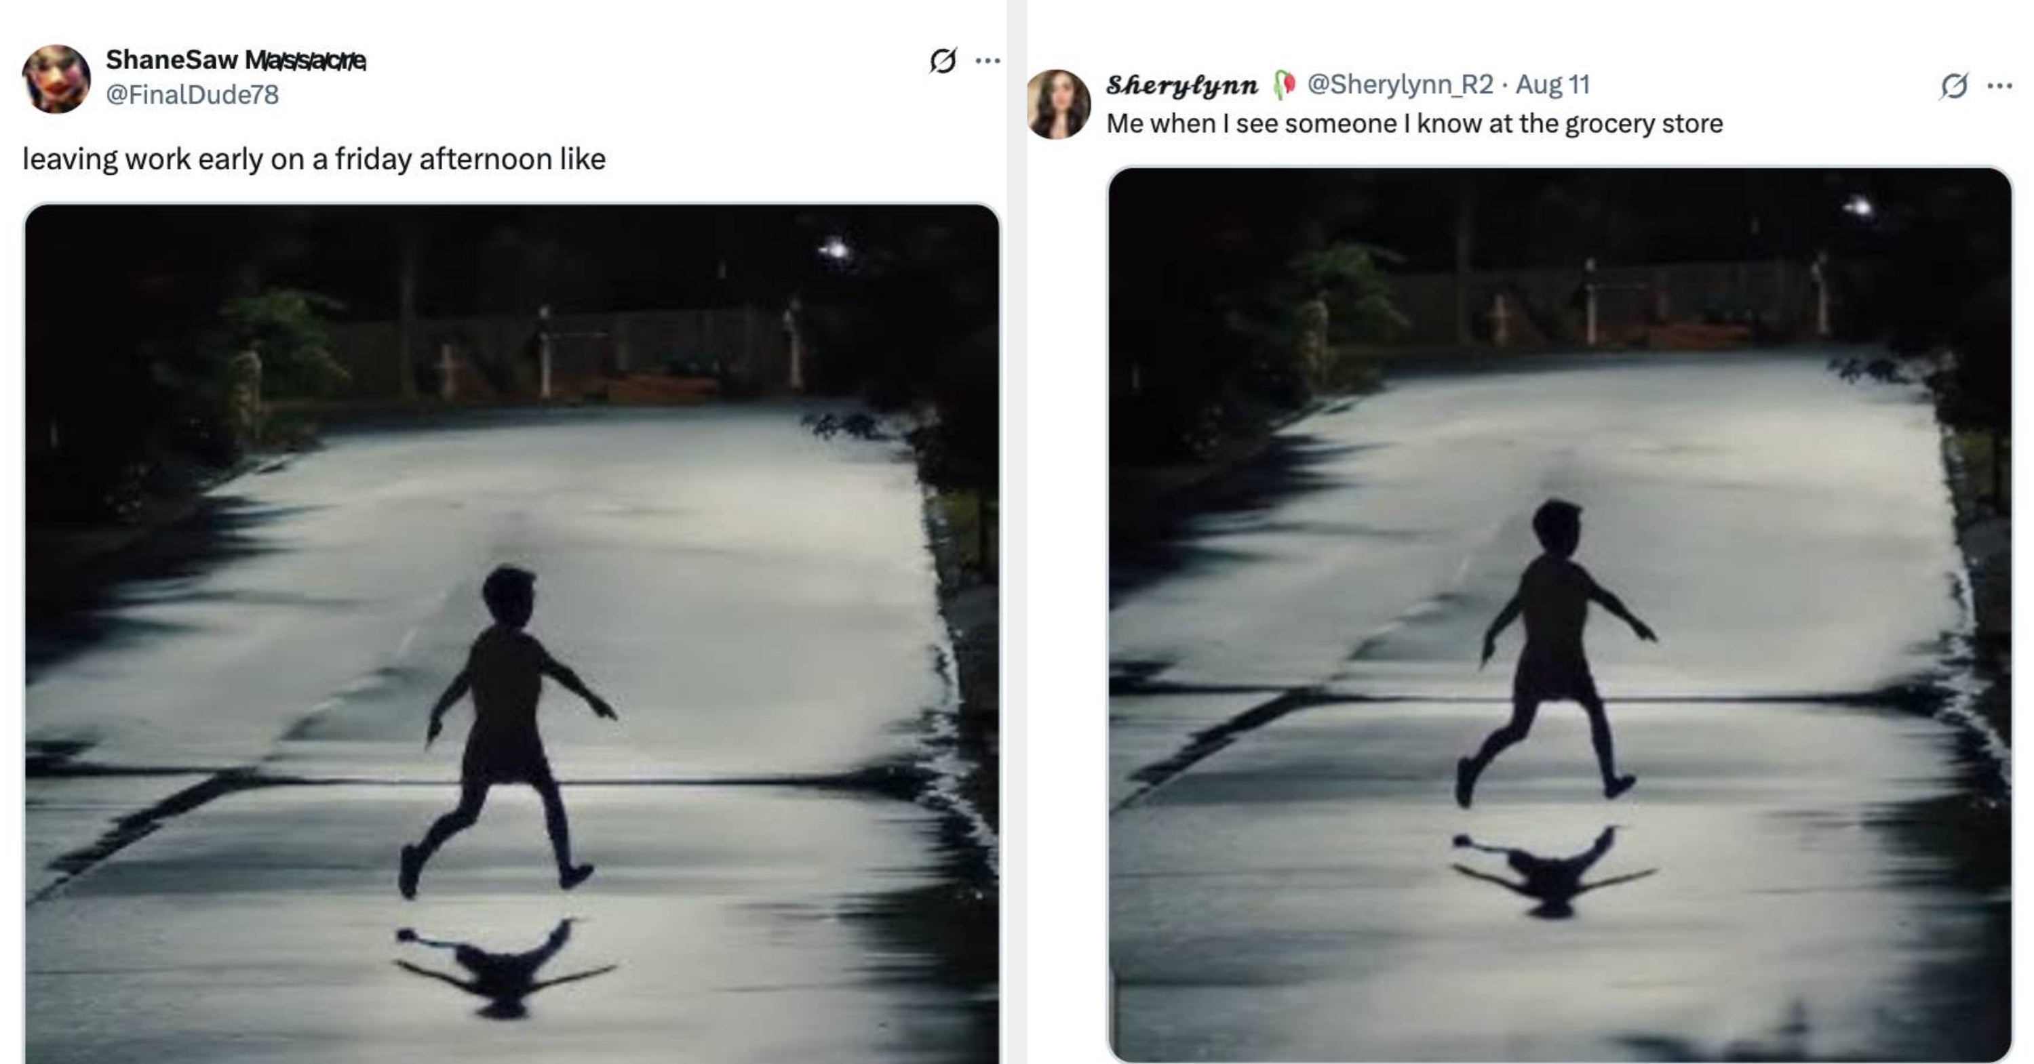Image resolution: width=2034 pixels, height=1064 pixels.
Task: Click the 'Me when I see someone' post text
Action: tap(1413, 124)
